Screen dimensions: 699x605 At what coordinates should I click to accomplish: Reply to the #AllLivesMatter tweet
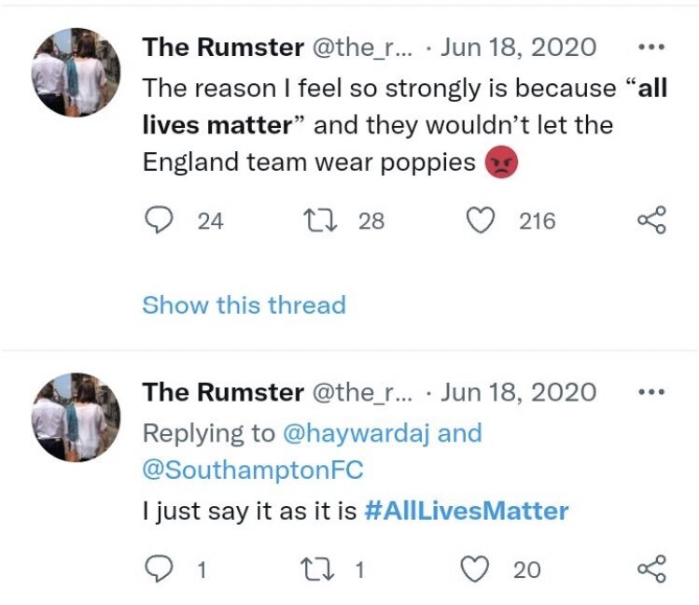click(160, 569)
